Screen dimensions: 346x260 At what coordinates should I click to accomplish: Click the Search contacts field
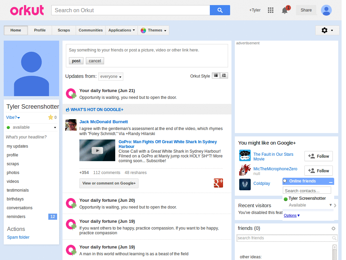[x=307, y=191]
